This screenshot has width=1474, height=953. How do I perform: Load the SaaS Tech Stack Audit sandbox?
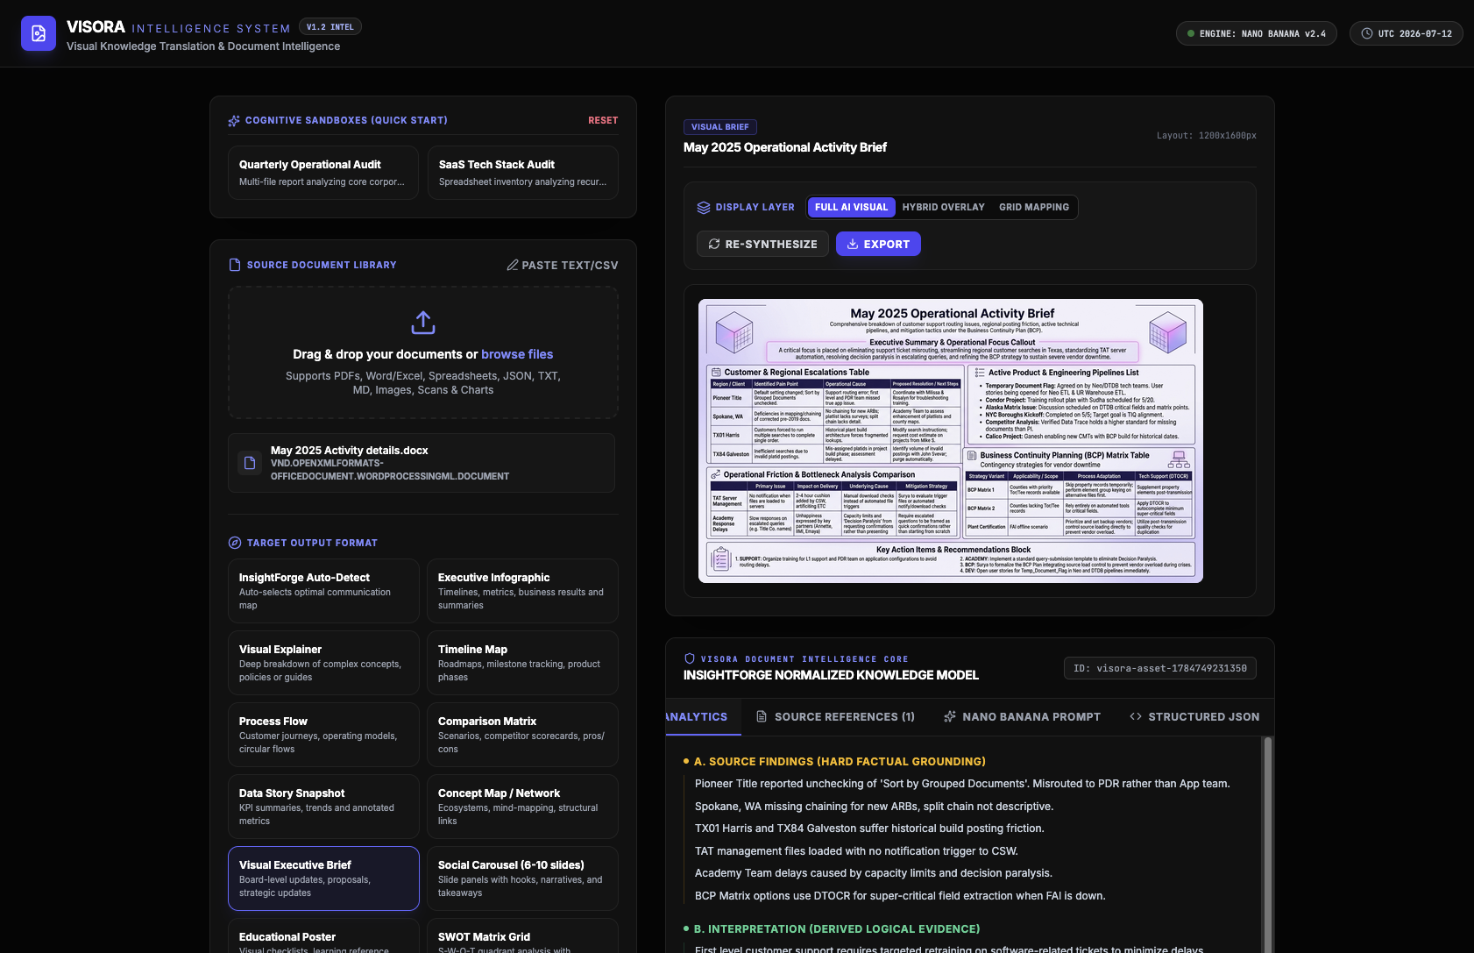[x=523, y=173]
